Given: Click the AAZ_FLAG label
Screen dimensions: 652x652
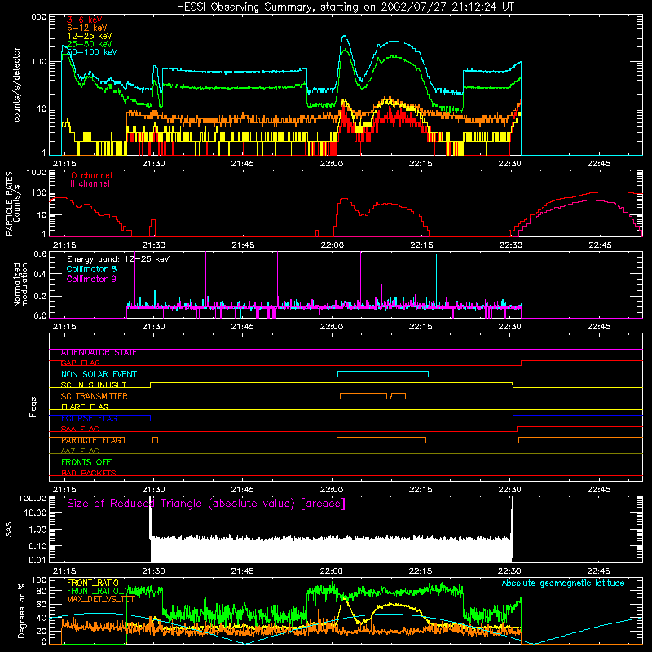Looking at the screenshot, I should (x=80, y=452).
